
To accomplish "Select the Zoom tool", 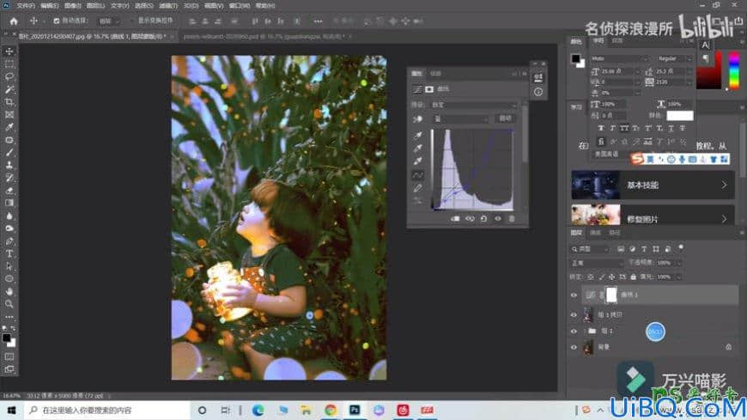I will [9, 304].
